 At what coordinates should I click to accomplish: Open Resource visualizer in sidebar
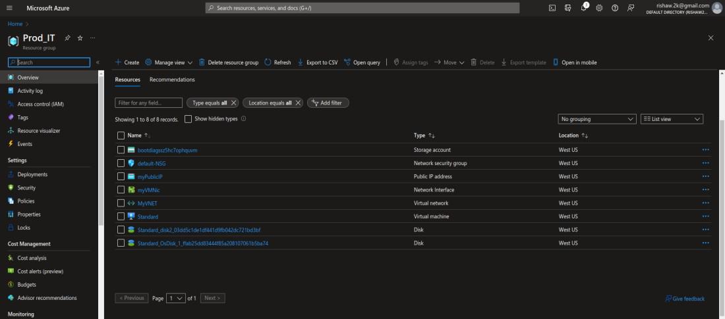(39, 131)
